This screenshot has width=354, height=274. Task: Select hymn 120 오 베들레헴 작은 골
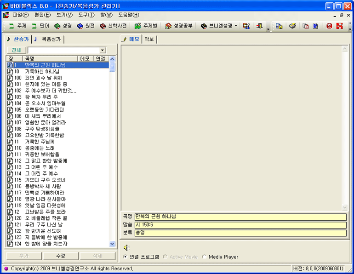pyautogui.click(x=58, y=218)
